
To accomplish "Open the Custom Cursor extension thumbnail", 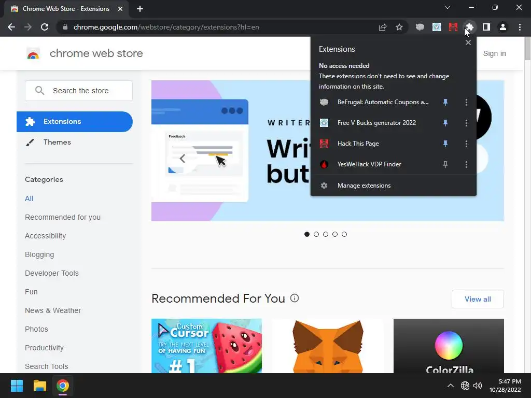I will [x=206, y=346].
